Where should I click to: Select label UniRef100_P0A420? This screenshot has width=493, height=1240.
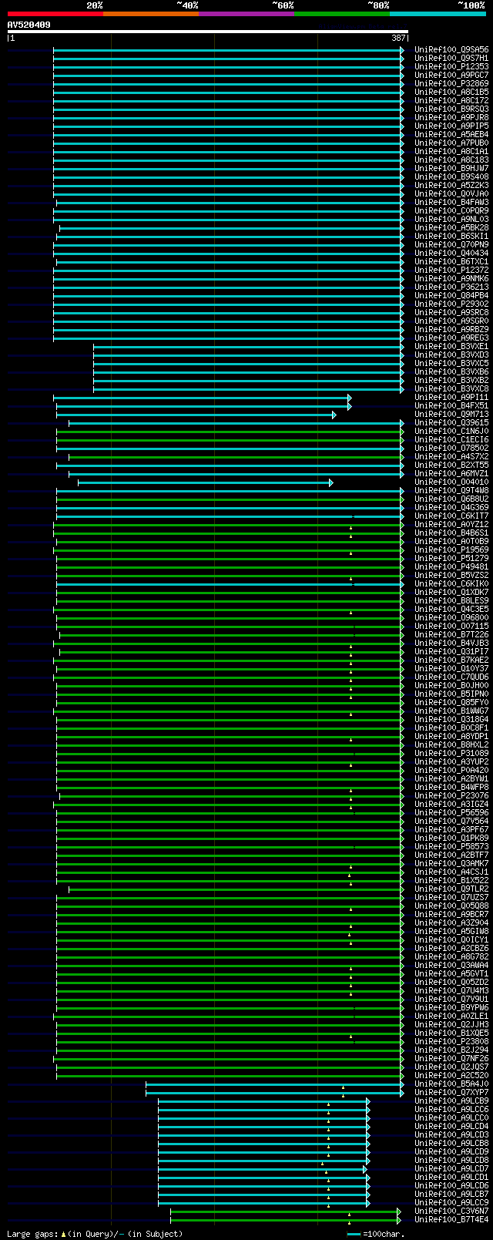click(451, 770)
